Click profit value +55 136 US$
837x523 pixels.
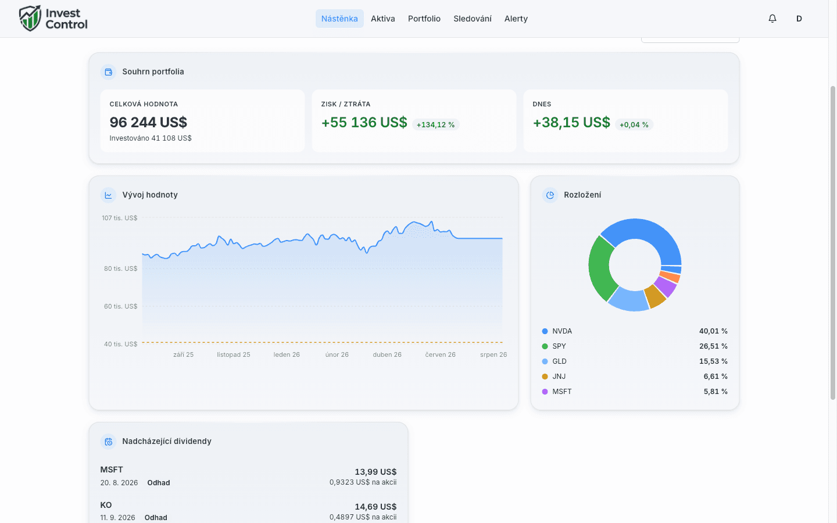[364, 122]
